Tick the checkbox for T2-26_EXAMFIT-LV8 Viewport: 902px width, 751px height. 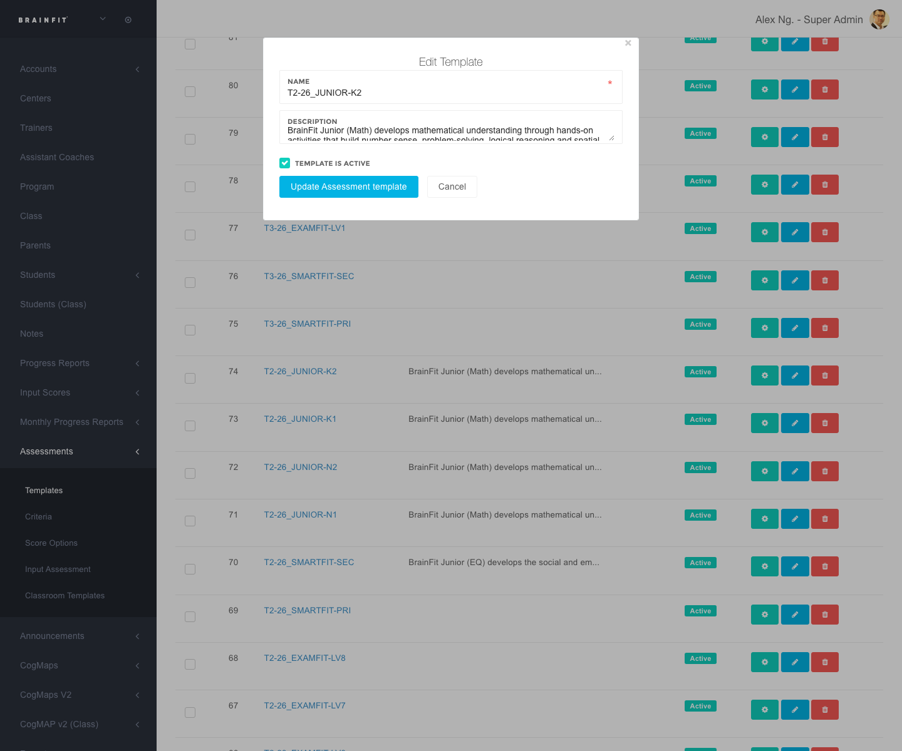click(190, 665)
